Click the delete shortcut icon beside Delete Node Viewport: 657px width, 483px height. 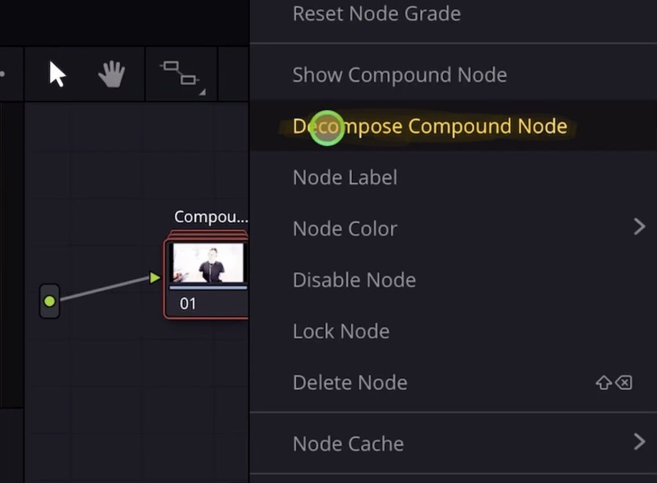[623, 382]
